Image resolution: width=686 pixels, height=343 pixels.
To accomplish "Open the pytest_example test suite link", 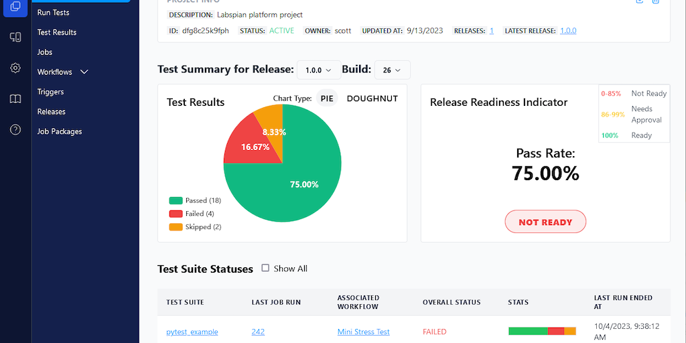I will click(x=192, y=332).
